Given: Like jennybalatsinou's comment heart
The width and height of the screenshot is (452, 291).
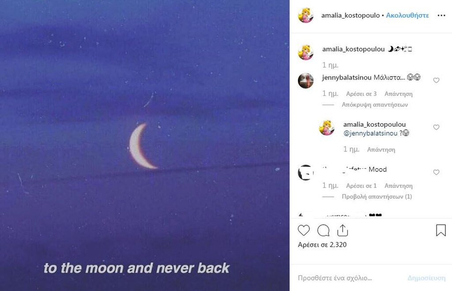Looking at the screenshot, I should (436, 80).
